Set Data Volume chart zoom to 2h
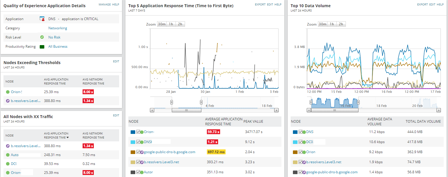The height and width of the screenshot is (177, 448). 341,24
